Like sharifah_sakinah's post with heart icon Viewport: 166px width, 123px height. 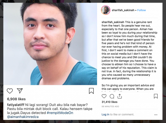tap(104, 96)
